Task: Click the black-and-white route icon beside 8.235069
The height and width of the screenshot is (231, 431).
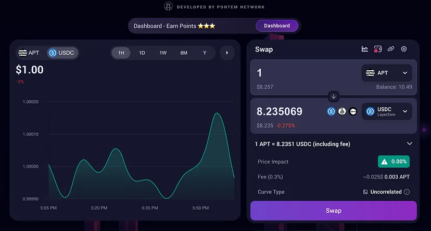Action: (x=353, y=111)
